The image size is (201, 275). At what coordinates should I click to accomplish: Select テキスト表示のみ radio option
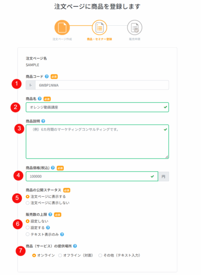pos(28,234)
